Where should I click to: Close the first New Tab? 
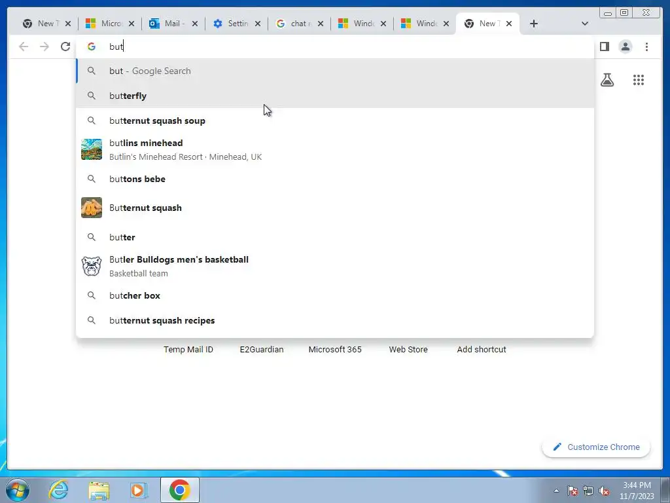point(67,24)
